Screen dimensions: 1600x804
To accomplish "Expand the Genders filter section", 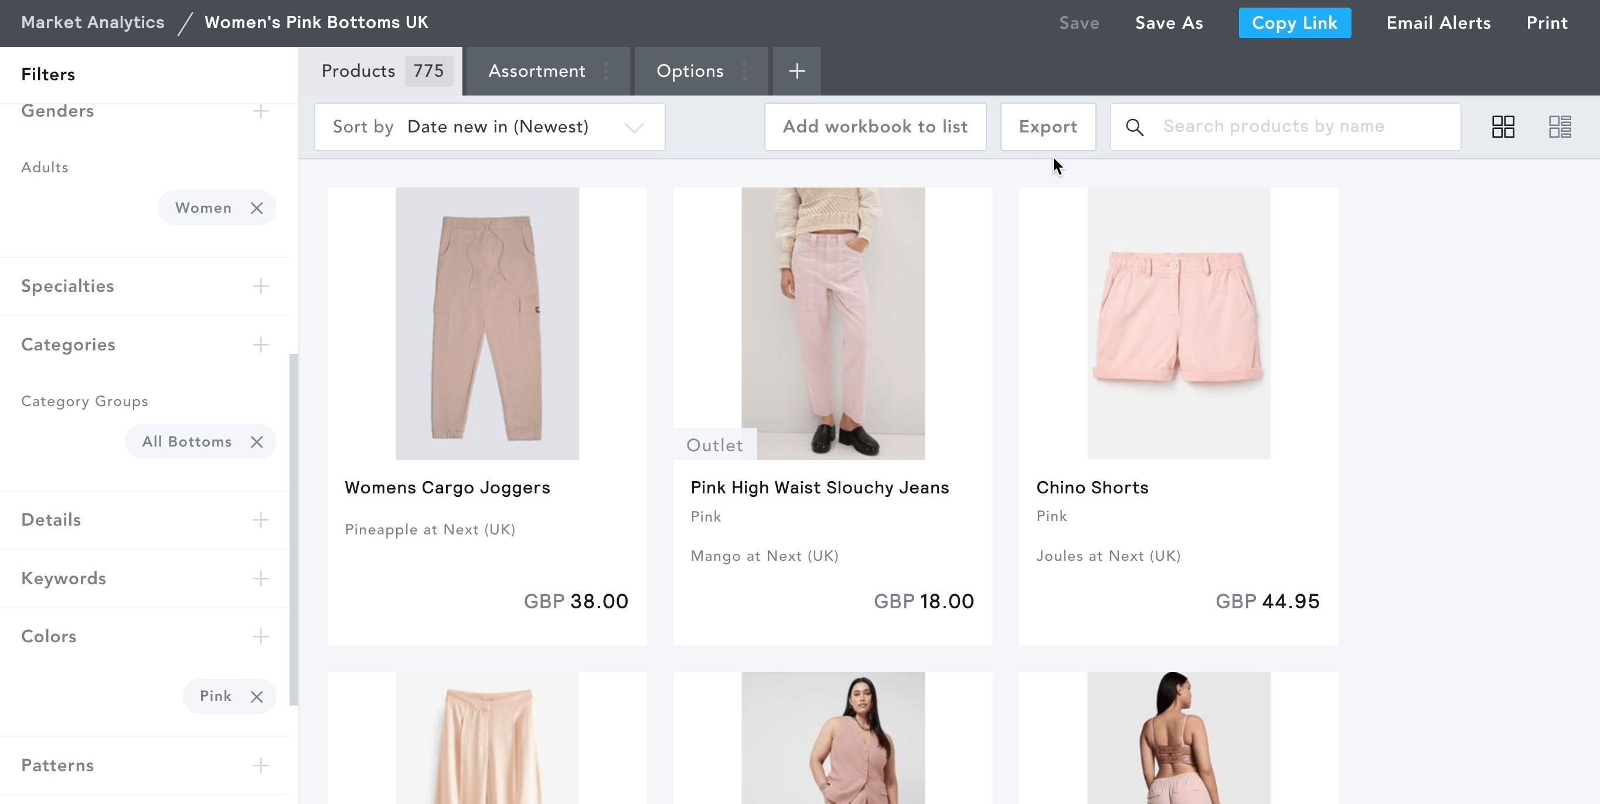I will 261,111.
